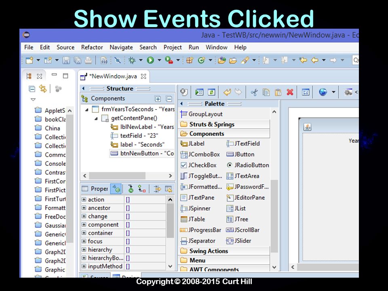Select JTextField in the Palette
The image size is (388, 291).
coord(243,143)
